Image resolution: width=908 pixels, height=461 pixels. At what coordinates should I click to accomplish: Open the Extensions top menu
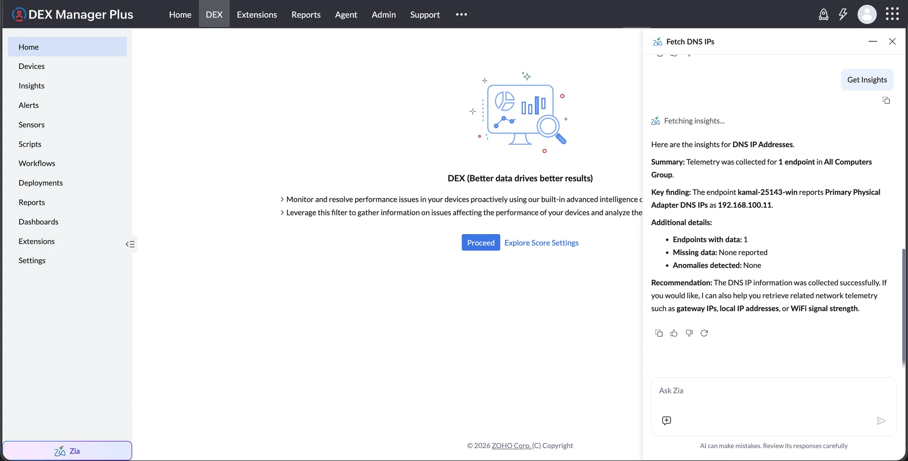257,14
